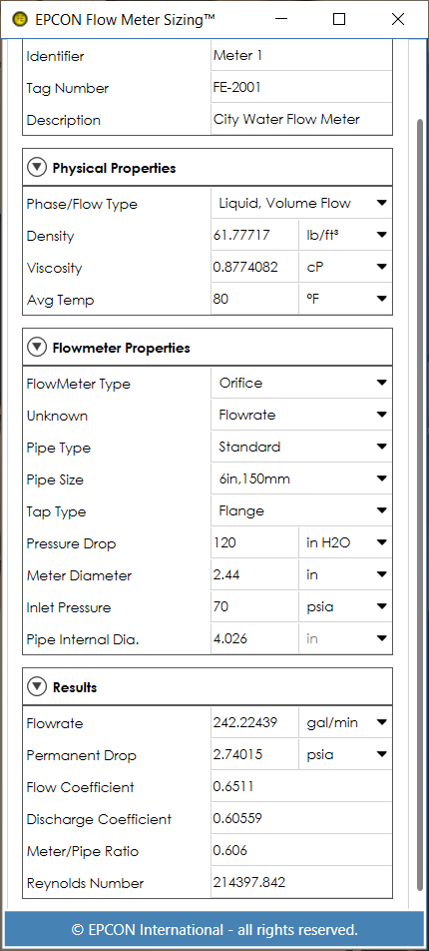
Task: Click the vertical scrollbar thumb
Action: point(420,504)
